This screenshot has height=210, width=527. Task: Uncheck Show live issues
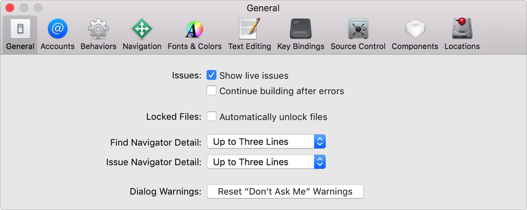click(x=212, y=75)
